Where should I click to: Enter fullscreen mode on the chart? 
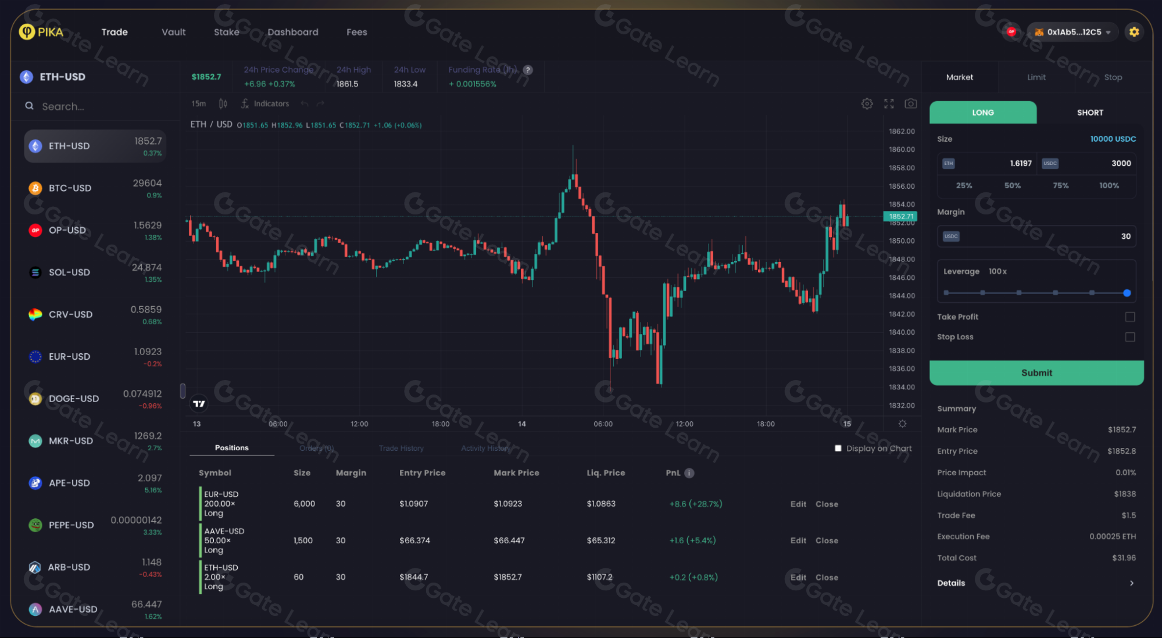pyautogui.click(x=888, y=103)
